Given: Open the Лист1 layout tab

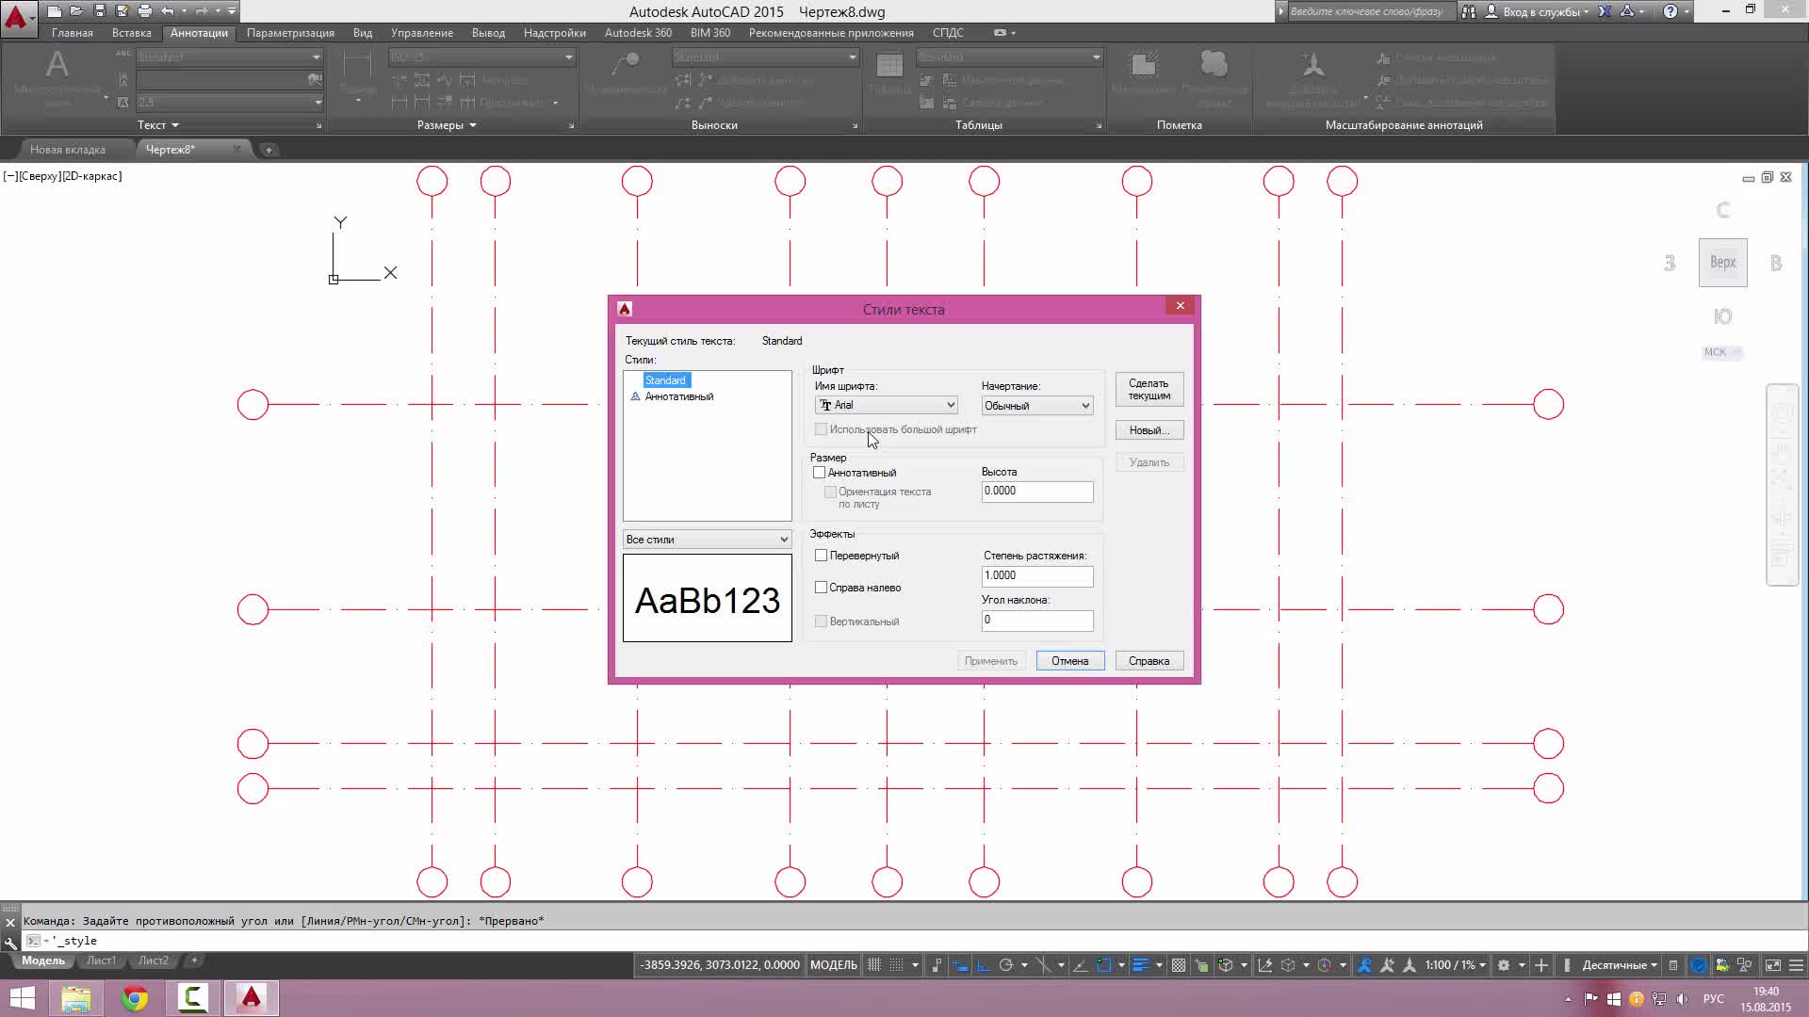Looking at the screenshot, I should (x=101, y=960).
